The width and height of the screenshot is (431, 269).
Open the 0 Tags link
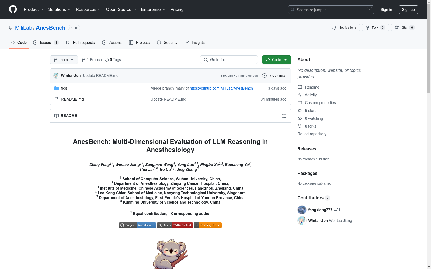(x=113, y=60)
